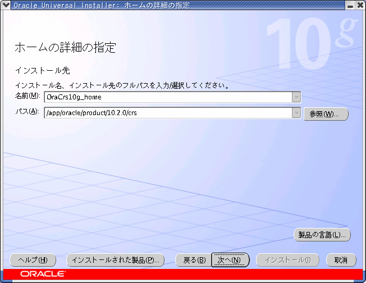Click the 名前(M): label
The image size is (366, 283).
tap(28, 95)
